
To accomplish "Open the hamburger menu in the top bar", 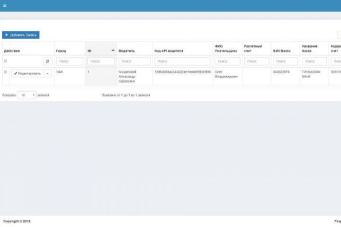I will (5, 6).
